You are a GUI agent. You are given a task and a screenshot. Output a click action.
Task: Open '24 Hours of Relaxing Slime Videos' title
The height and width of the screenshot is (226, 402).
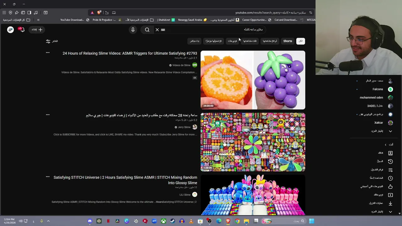pyautogui.click(x=130, y=53)
